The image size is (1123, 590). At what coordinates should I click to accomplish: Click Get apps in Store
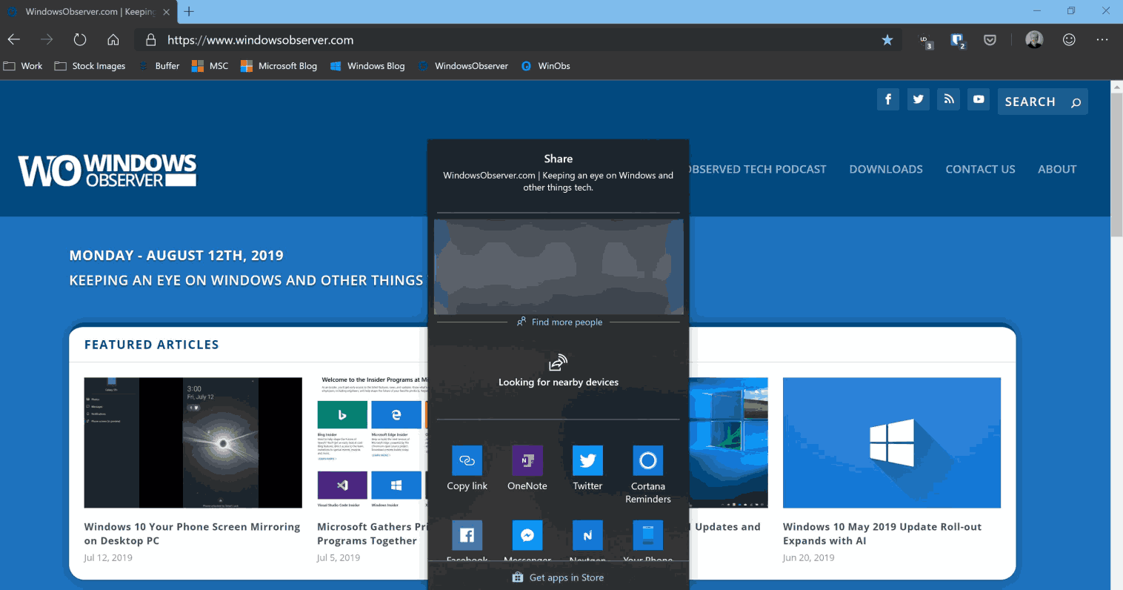(x=558, y=577)
